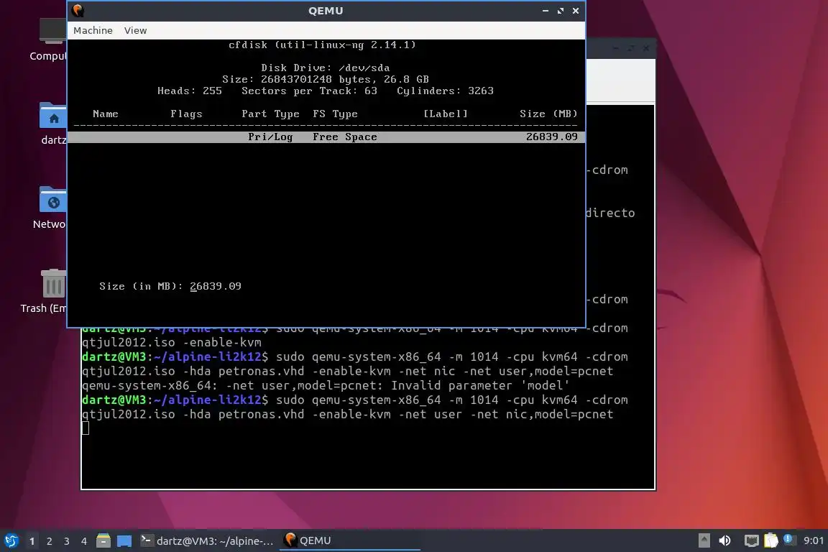Click the cfdisk version title text
Viewport: 828px width, 552px height.
pos(322,45)
